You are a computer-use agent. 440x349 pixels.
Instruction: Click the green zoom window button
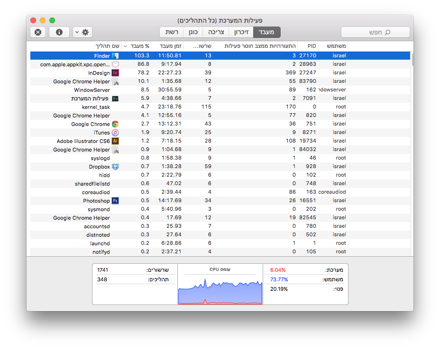click(x=52, y=20)
